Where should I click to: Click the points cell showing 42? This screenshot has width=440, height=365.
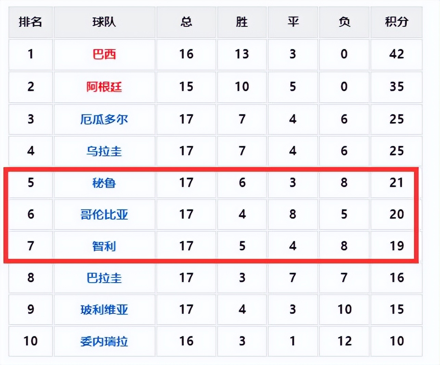click(397, 54)
